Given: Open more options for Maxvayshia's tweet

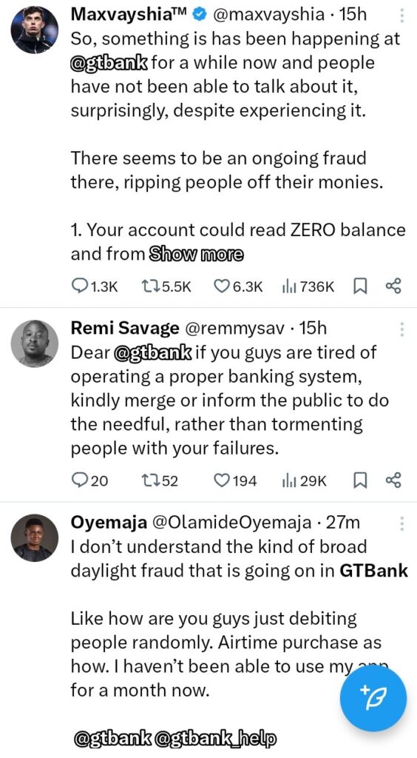Looking at the screenshot, I should click(x=401, y=15).
